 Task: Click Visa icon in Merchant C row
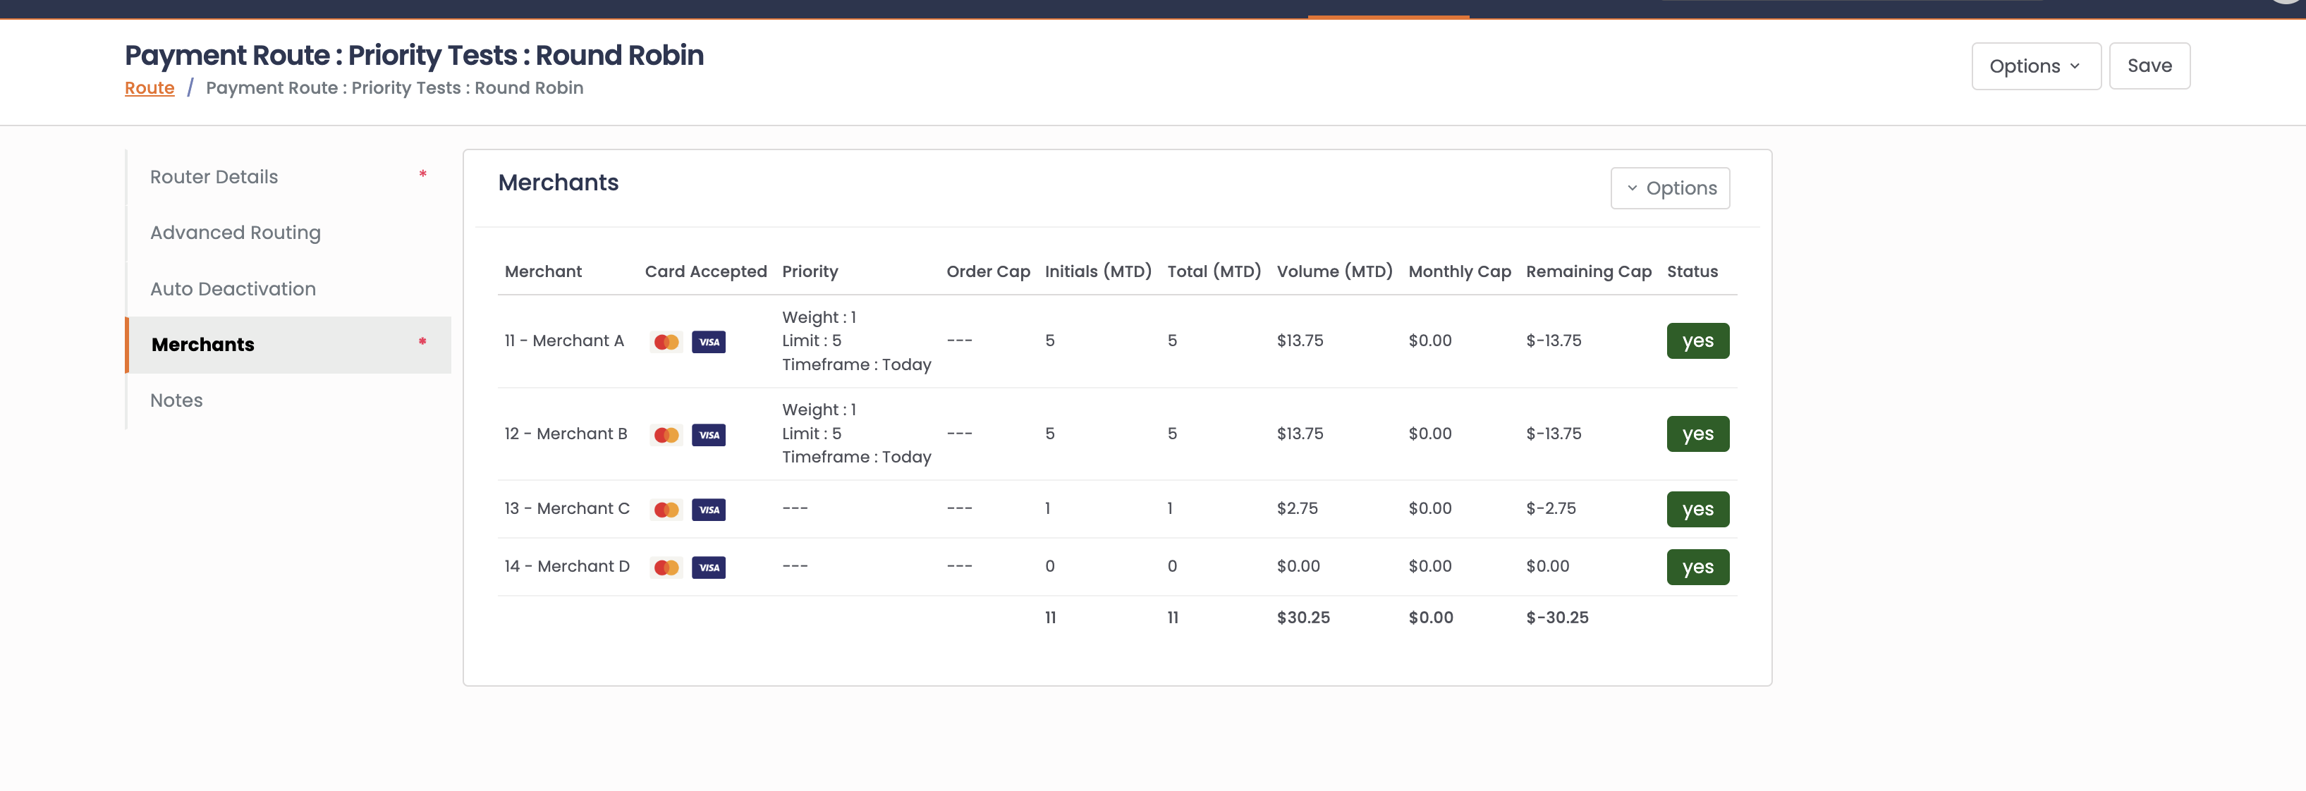[708, 509]
